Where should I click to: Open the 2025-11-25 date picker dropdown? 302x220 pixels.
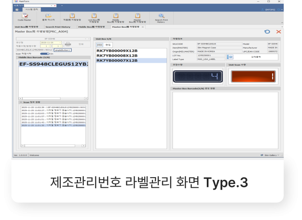pos(60,43)
